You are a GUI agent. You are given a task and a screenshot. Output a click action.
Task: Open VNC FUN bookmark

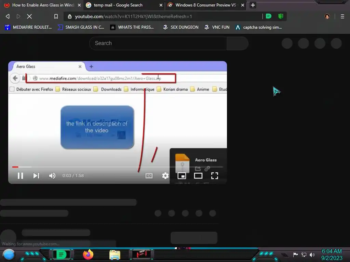[217, 27]
